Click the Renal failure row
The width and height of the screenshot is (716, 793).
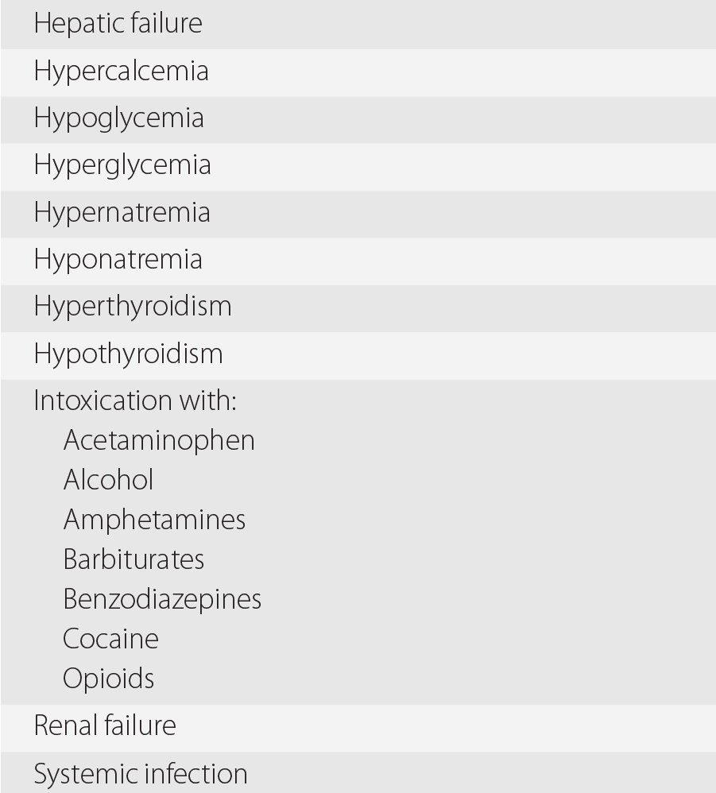point(105,725)
